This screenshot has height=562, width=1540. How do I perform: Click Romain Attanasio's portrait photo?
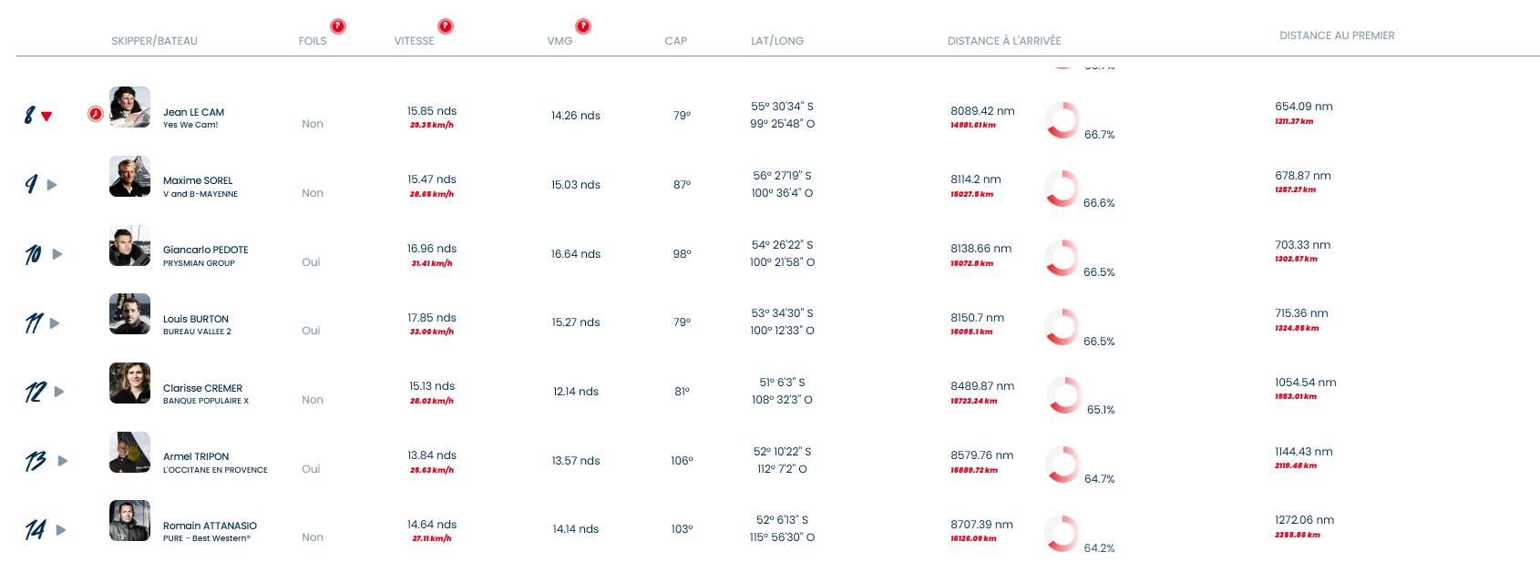[x=129, y=521]
